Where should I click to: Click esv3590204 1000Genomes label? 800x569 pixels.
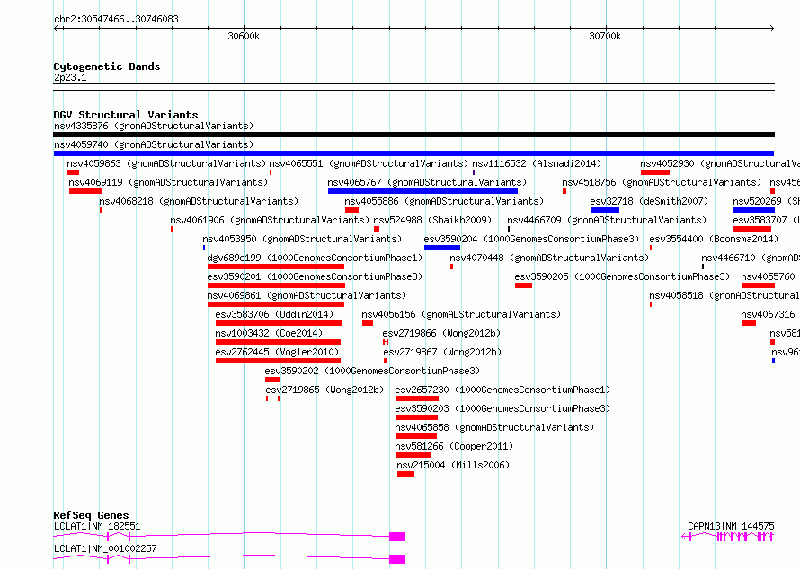(x=531, y=239)
